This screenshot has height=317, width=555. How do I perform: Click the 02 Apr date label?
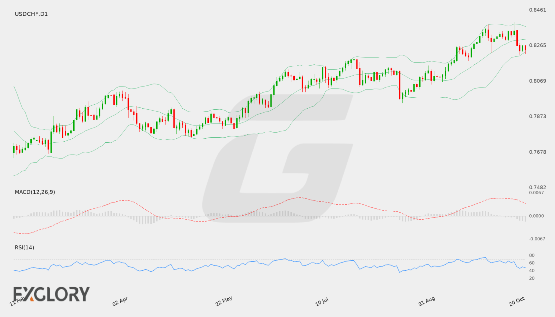click(120, 301)
